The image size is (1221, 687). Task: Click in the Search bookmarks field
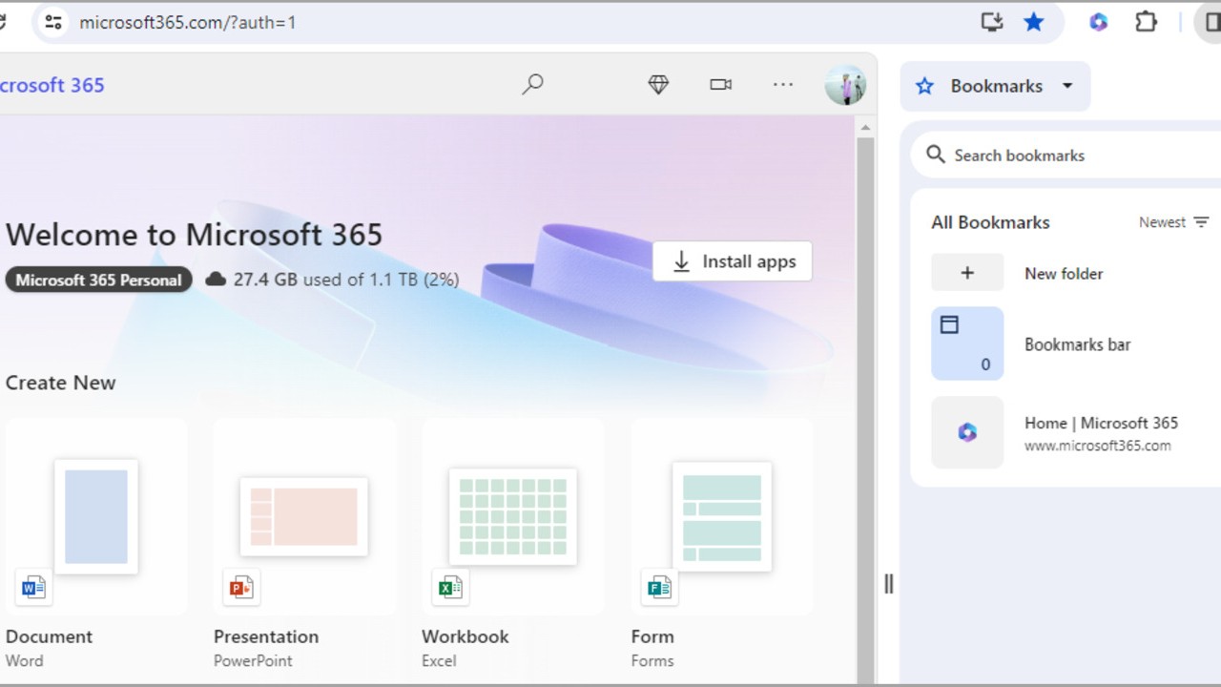[x=1068, y=156]
